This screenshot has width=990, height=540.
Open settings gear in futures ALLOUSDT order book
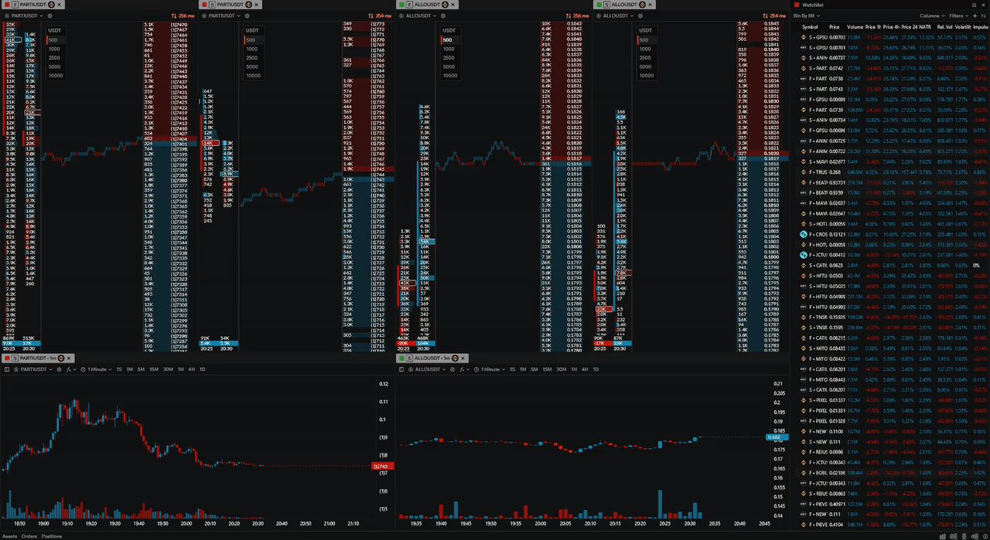tap(443, 15)
